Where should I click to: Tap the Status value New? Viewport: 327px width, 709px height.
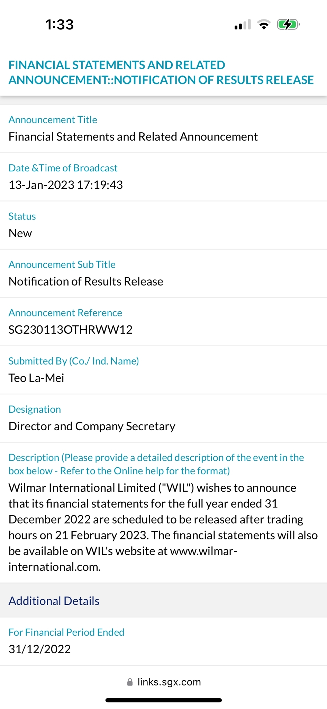pyautogui.click(x=20, y=233)
